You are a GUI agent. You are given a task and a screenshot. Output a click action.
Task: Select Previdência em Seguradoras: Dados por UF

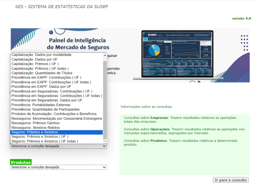coord(56,100)
